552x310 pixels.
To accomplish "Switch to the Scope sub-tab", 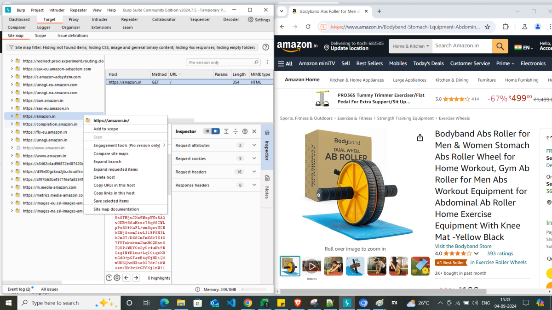I will coord(40,35).
